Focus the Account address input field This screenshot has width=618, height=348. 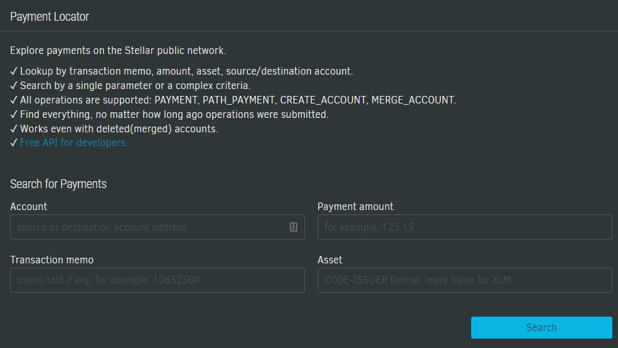click(x=147, y=227)
